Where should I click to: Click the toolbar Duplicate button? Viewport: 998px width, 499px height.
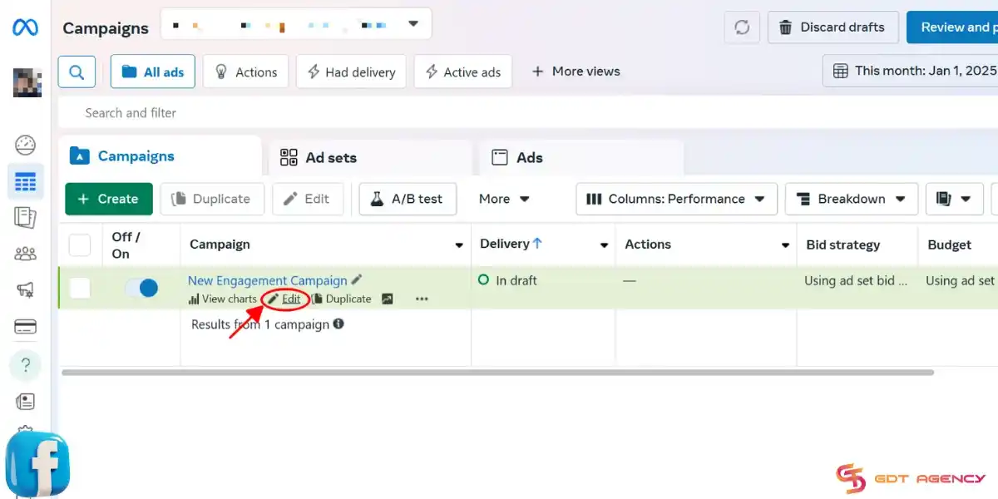pos(212,199)
